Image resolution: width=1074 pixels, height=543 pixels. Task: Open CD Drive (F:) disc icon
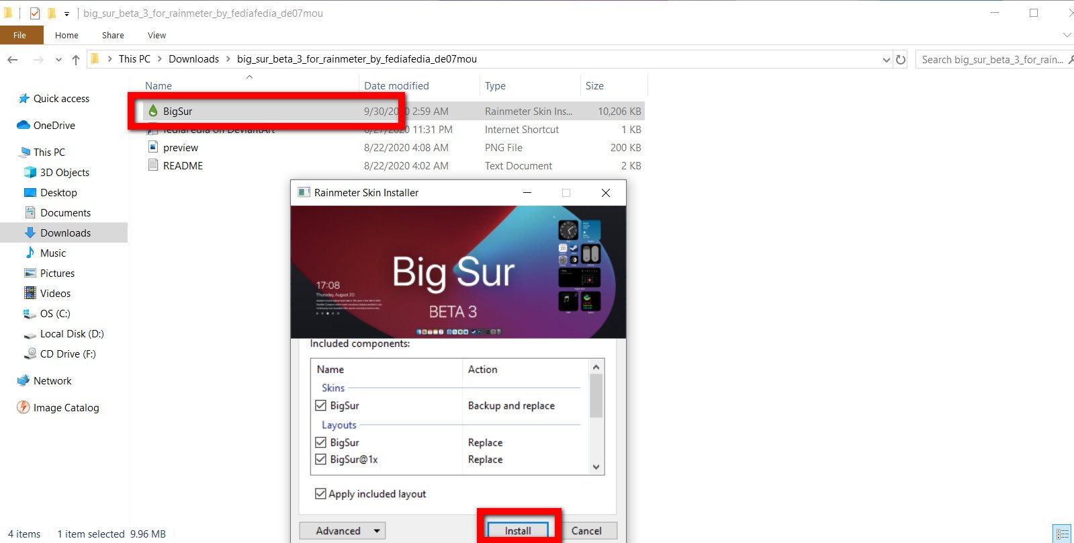point(30,353)
